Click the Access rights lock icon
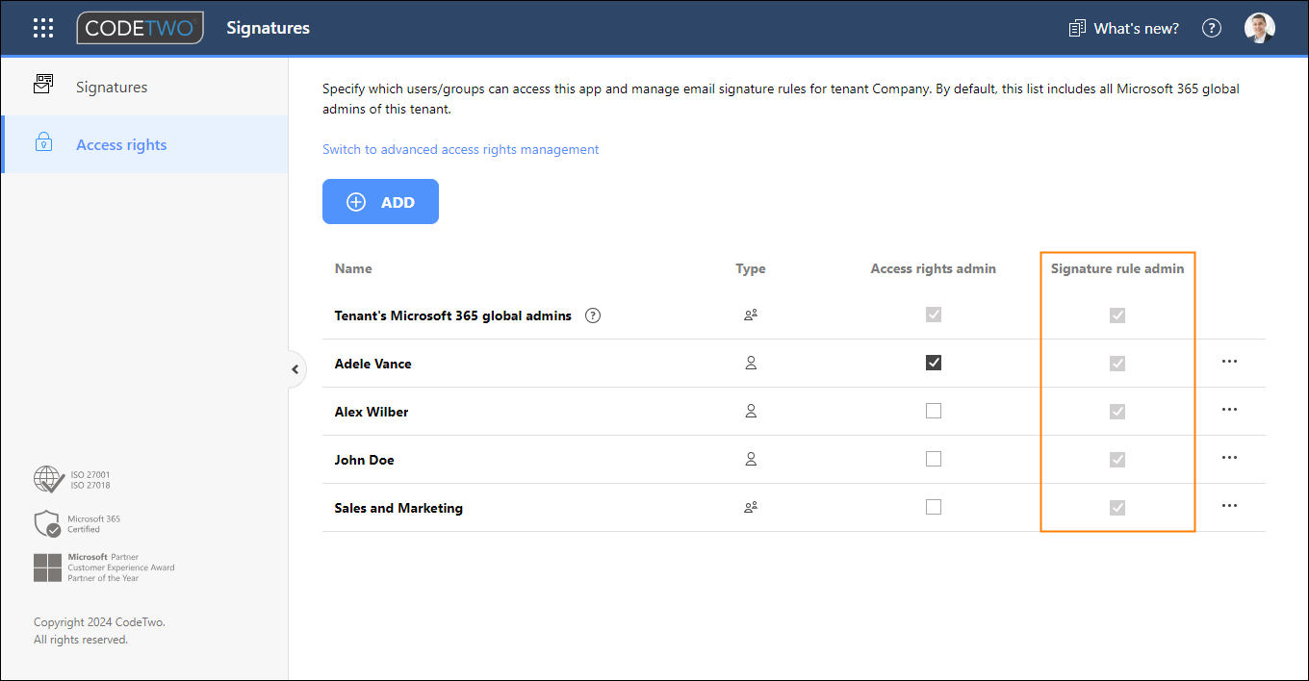Image resolution: width=1309 pixels, height=681 pixels. [43, 144]
